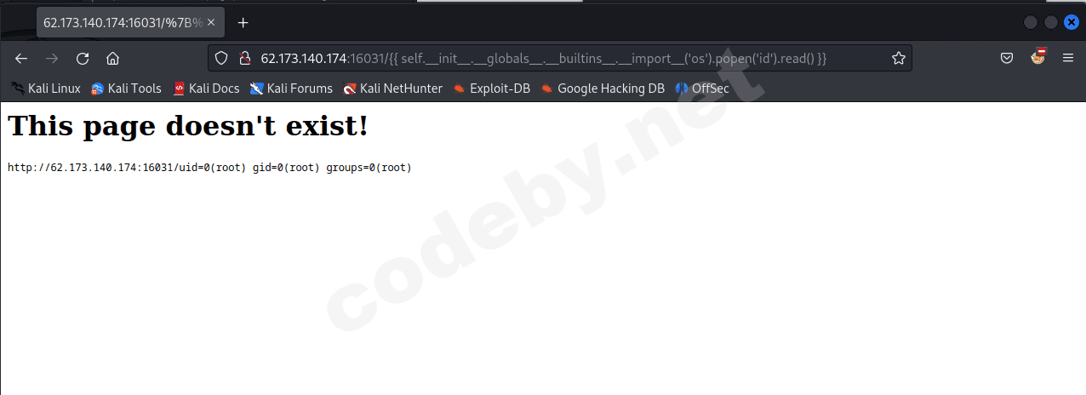
Task: Open Kali NetHunter bookmark
Action: (x=393, y=89)
